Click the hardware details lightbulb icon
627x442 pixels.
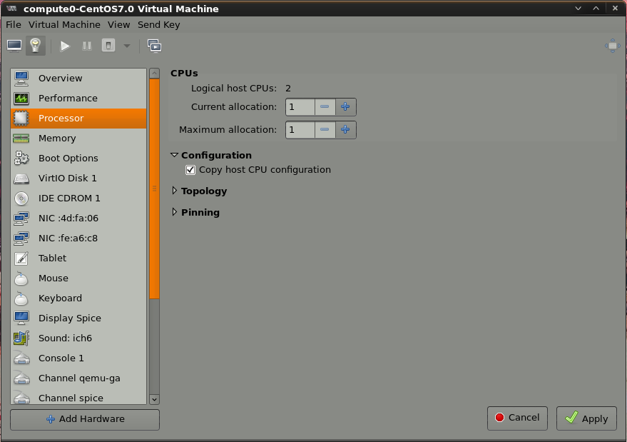(x=36, y=46)
